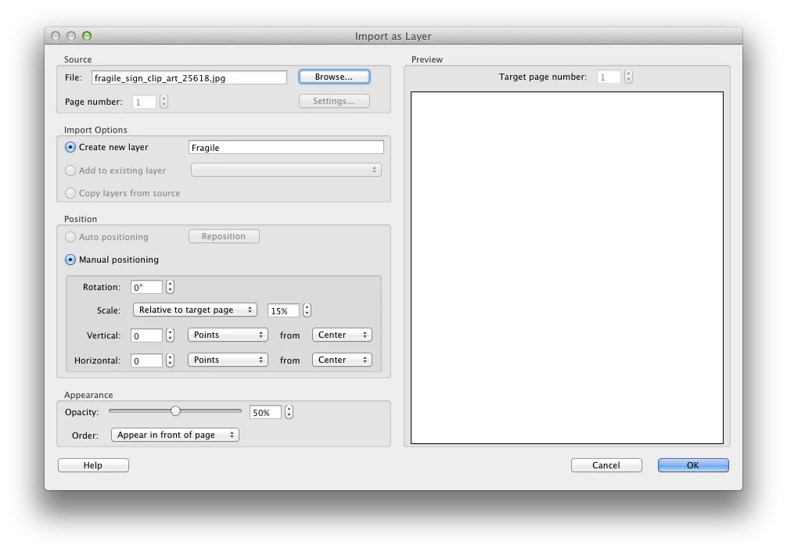The image size is (787, 552).
Task: Click the 50% opacity value field
Action: [x=265, y=413]
